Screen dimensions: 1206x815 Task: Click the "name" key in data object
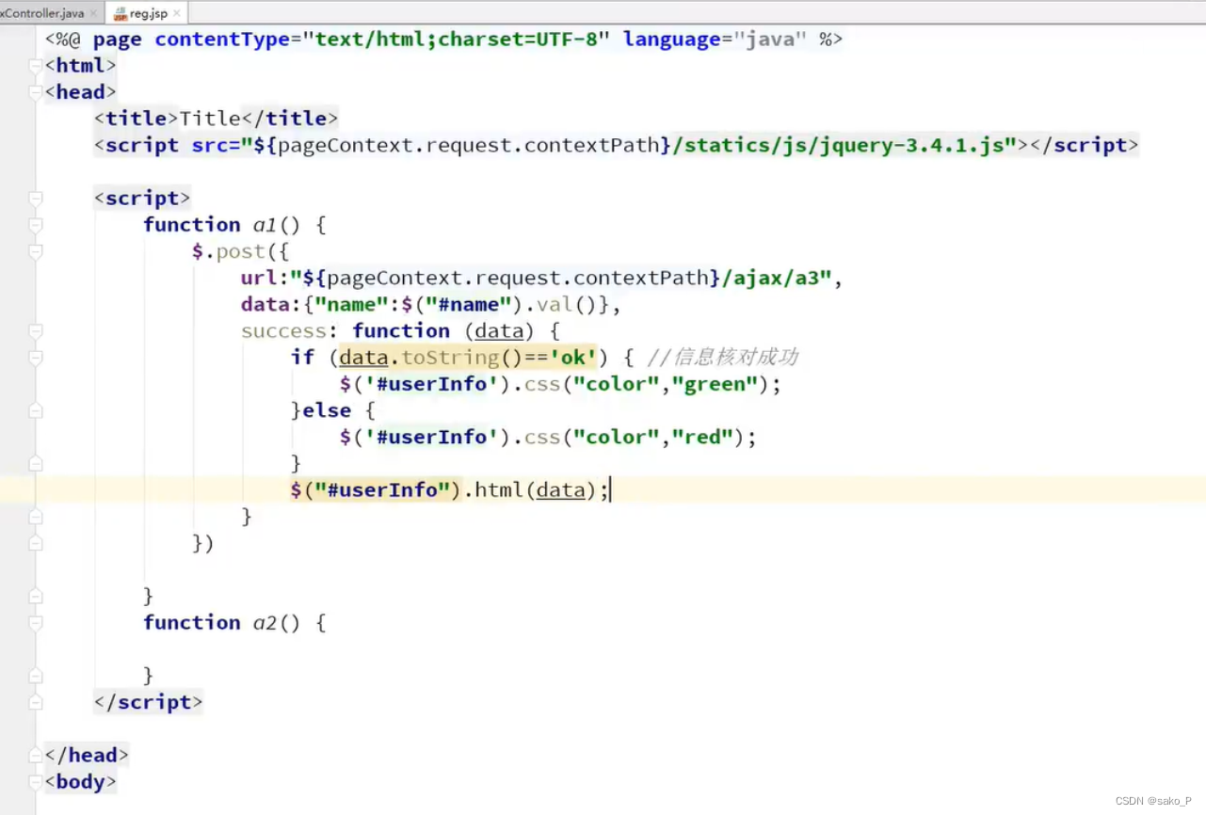click(352, 305)
